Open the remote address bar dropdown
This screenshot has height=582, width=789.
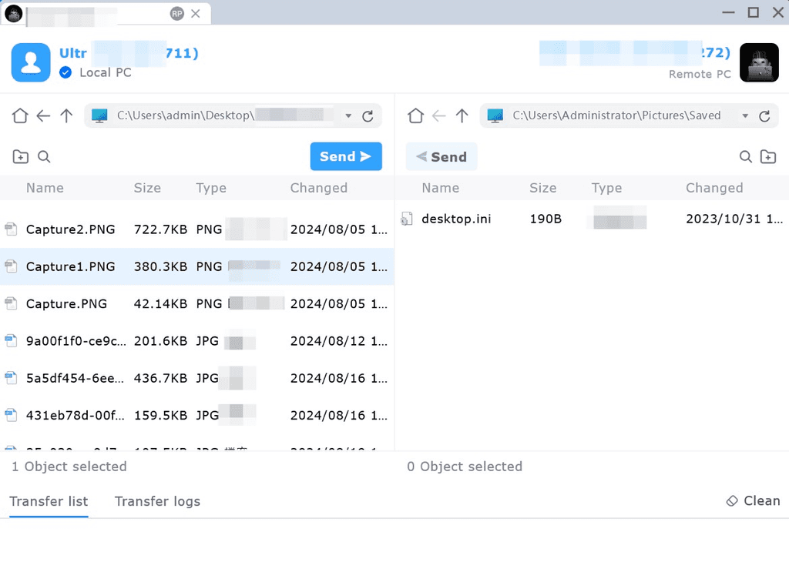pyautogui.click(x=744, y=115)
